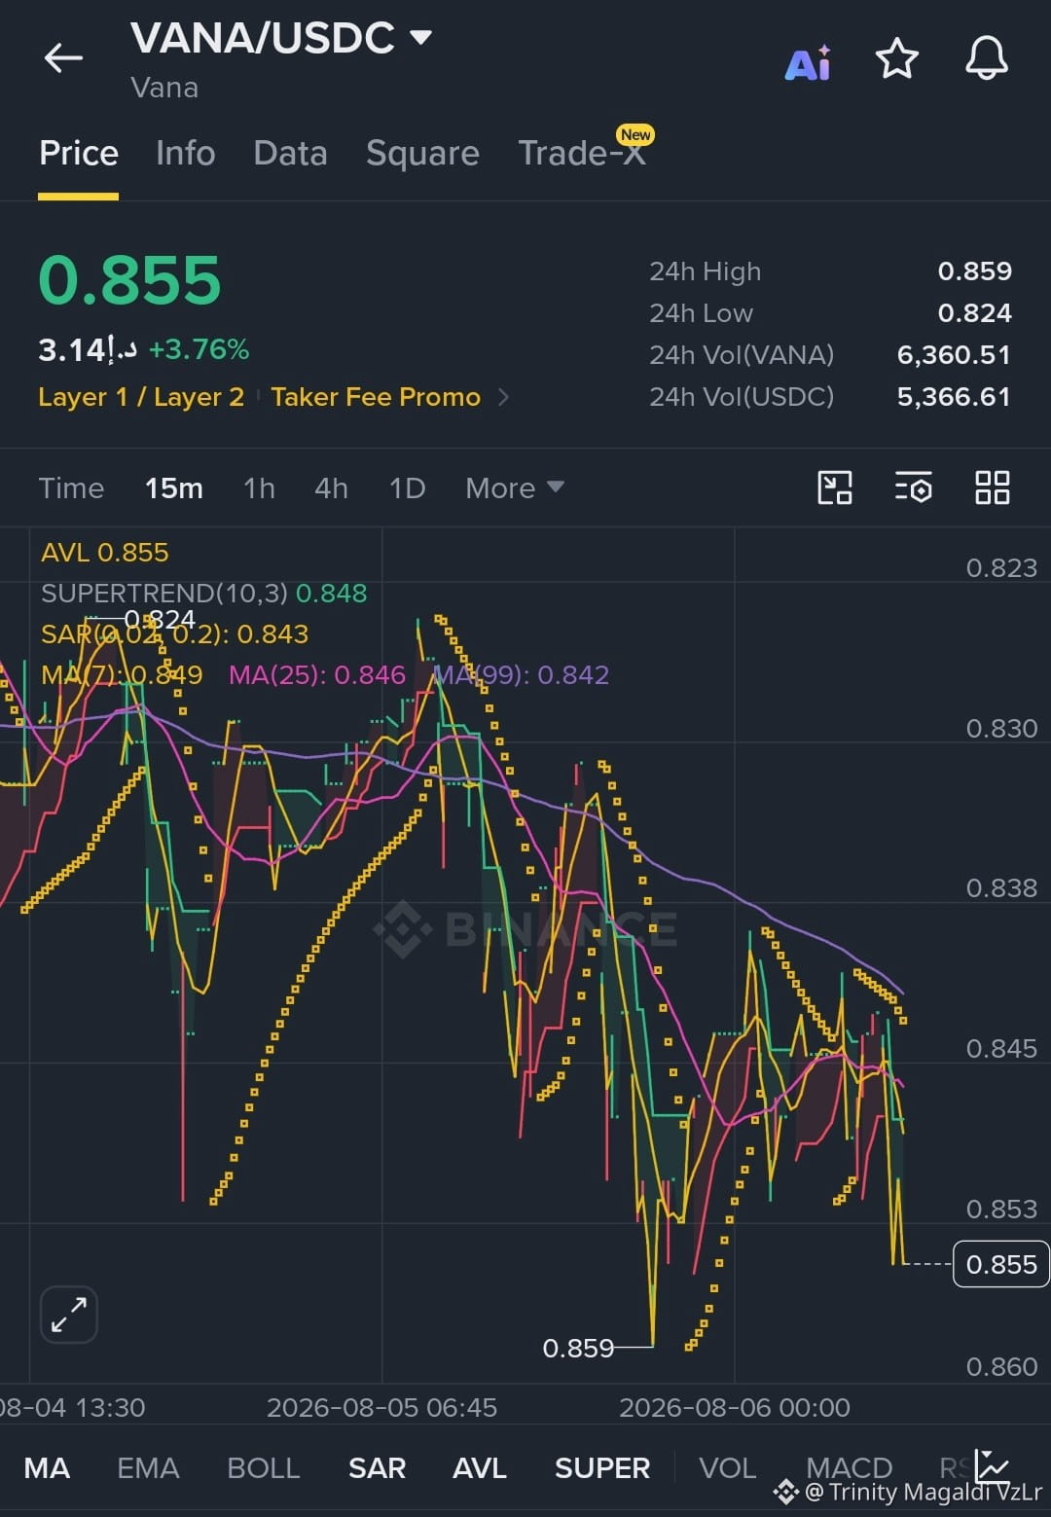1051x1517 pixels.
Task: Switch to the Price tab
Action: pyautogui.click(x=79, y=154)
